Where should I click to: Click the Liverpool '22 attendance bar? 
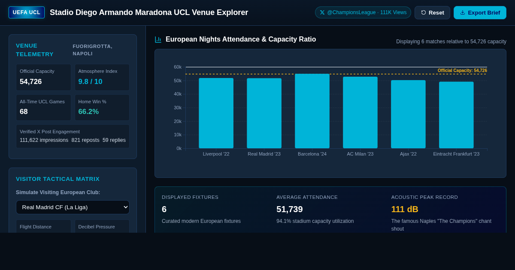216,113
